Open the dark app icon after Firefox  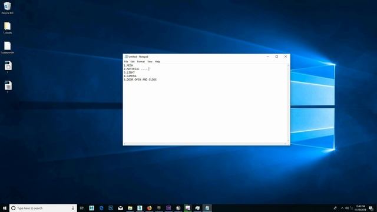159,208
